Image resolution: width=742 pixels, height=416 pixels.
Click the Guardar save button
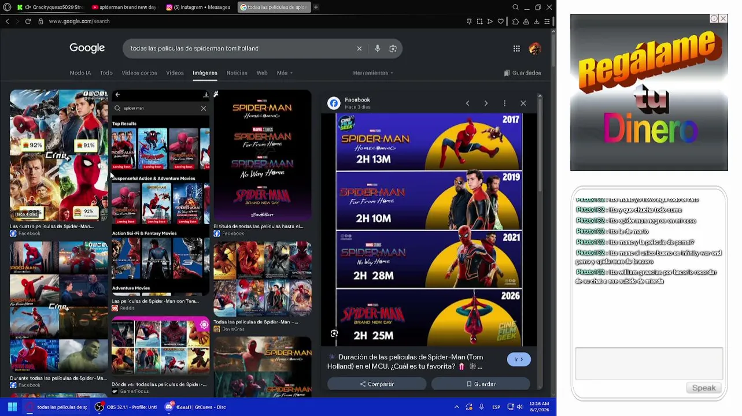[x=481, y=384]
